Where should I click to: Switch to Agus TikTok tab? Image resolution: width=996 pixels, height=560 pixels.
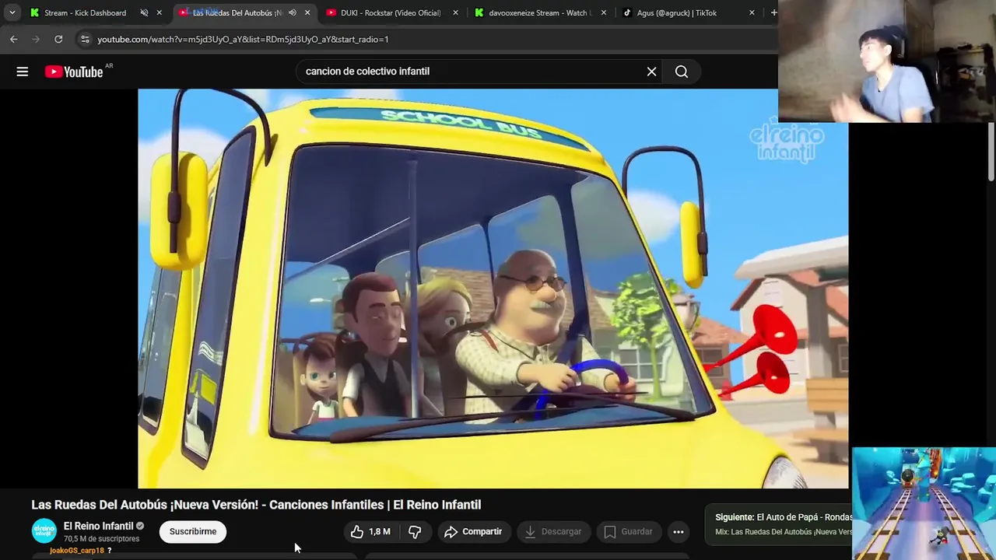(x=677, y=12)
